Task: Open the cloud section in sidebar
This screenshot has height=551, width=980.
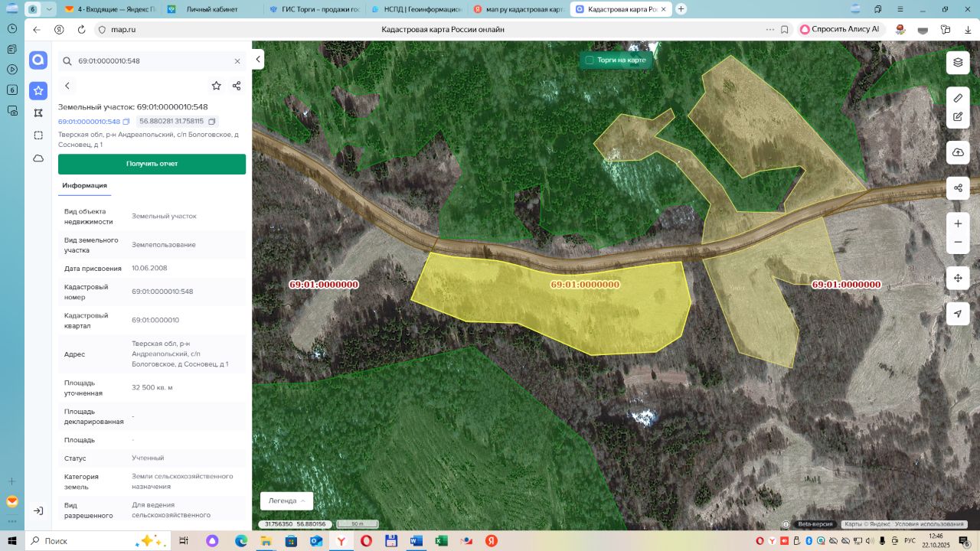Action: (x=38, y=158)
